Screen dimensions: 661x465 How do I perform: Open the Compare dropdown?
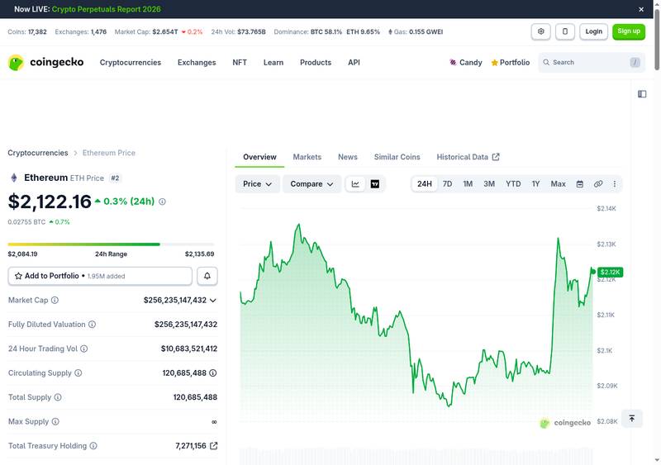(311, 184)
